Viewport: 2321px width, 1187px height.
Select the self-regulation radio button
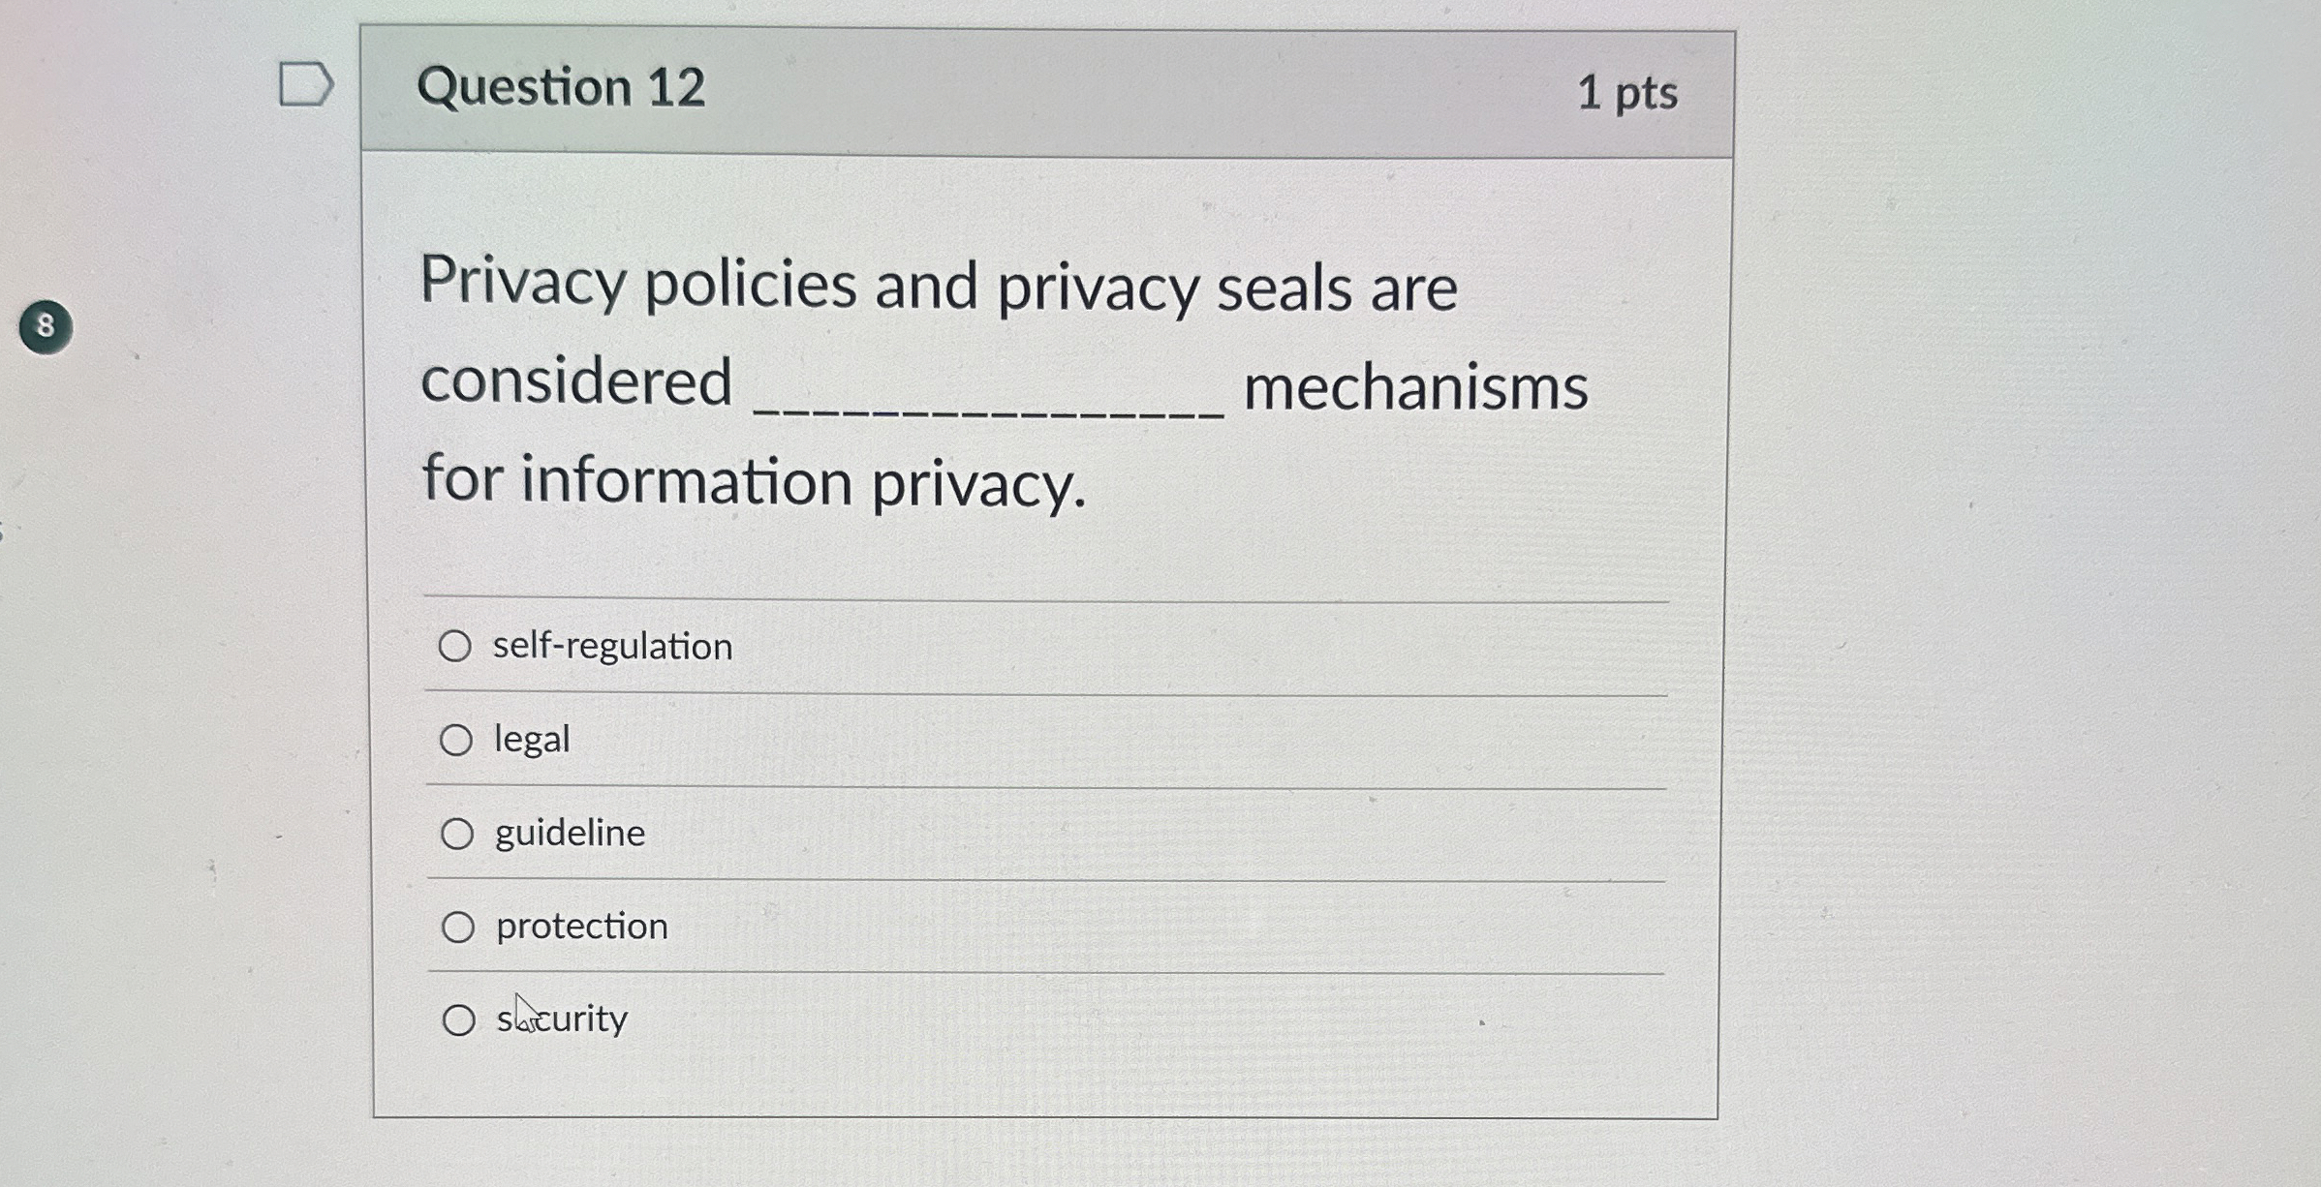(458, 646)
